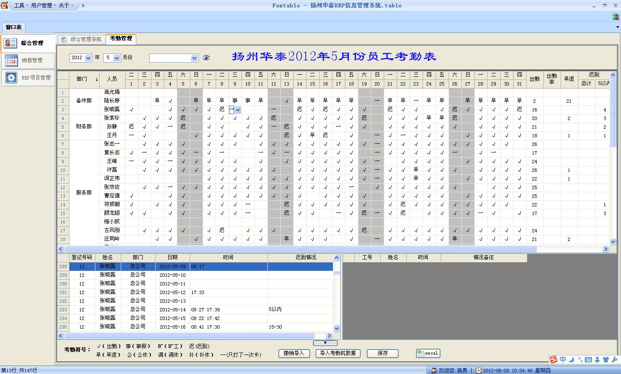621x374 pixels.
Task: Click the 财务部 department cell
Action: [x=84, y=127]
